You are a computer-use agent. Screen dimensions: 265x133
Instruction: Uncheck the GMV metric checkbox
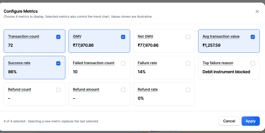[x=123, y=37]
